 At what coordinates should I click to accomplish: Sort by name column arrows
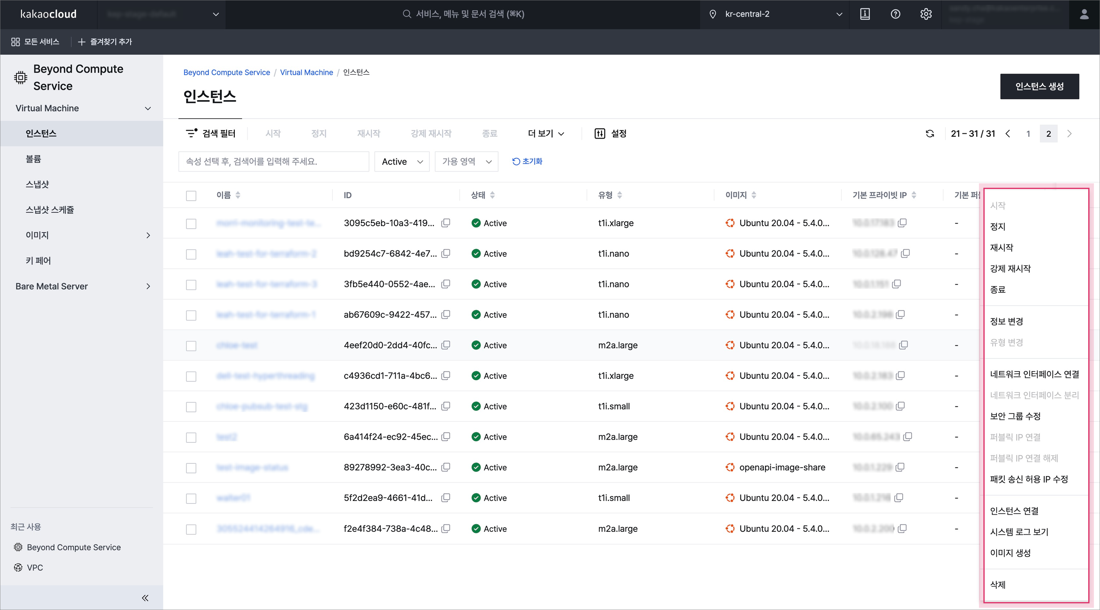pos(238,195)
